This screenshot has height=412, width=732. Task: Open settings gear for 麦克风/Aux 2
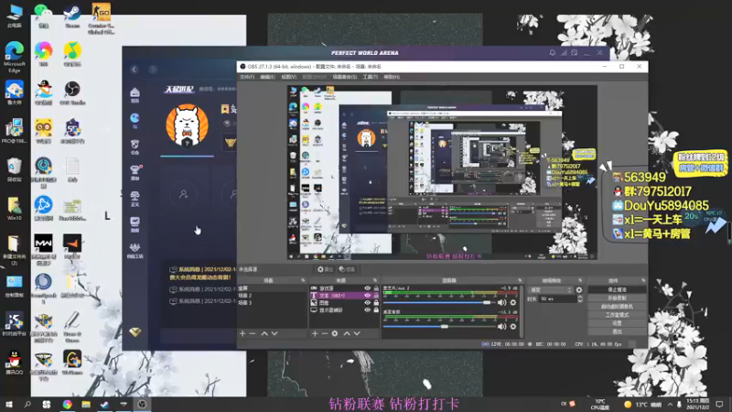513,303
